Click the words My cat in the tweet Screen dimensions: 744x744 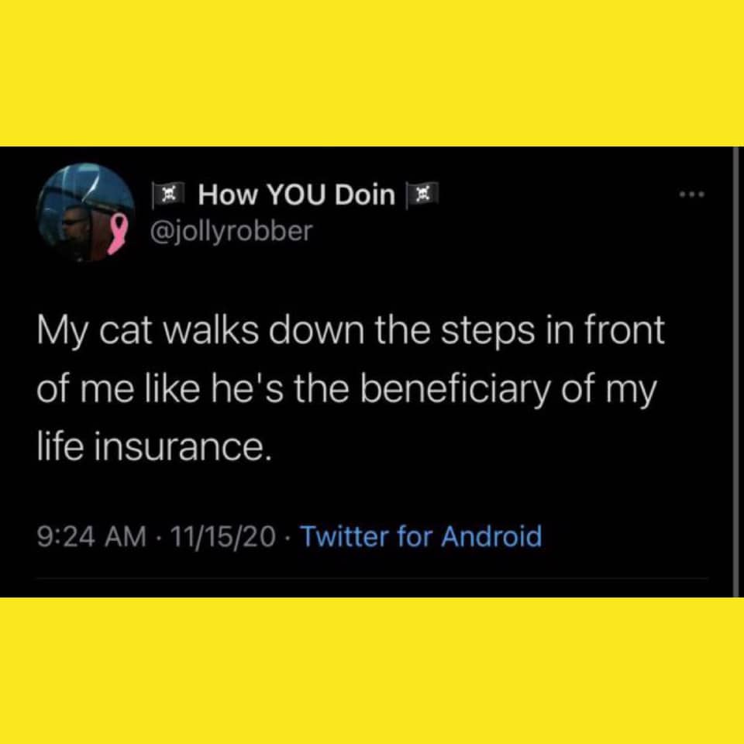point(95,332)
